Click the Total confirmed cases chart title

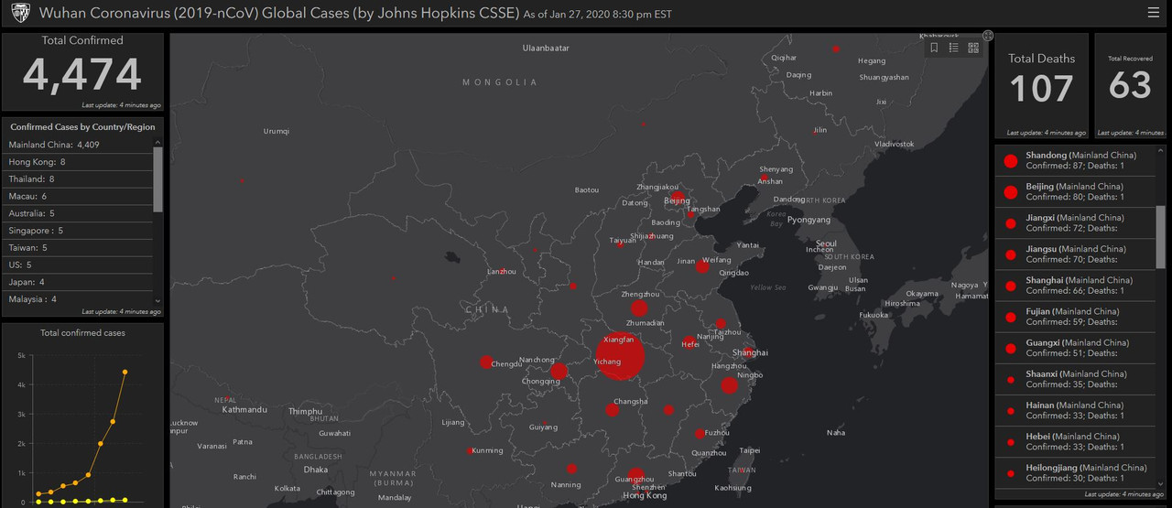tap(82, 333)
